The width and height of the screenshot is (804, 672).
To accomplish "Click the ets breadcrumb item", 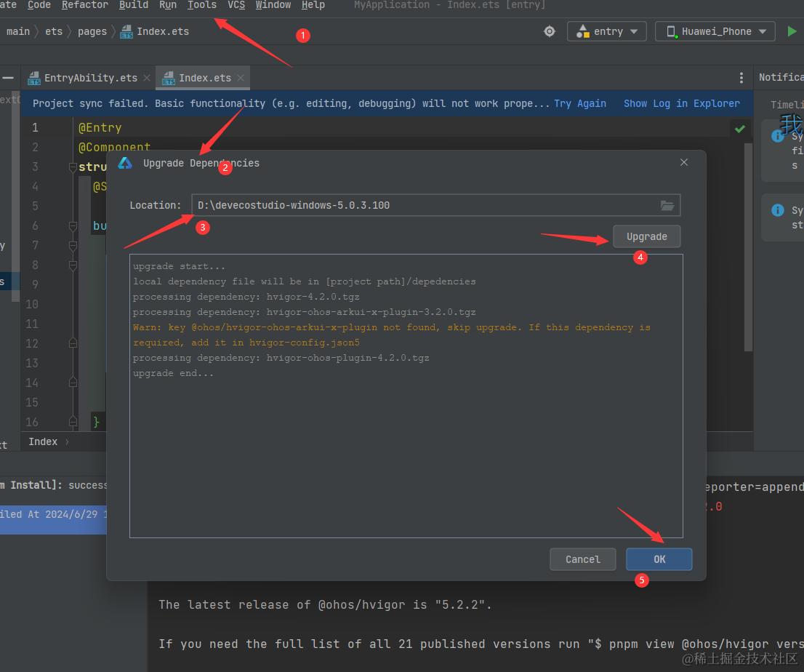I will (53, 31).
